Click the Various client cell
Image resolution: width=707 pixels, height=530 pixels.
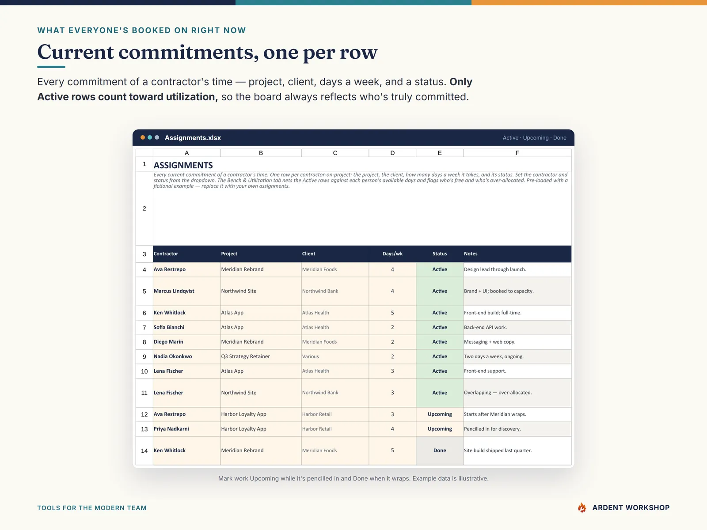coord(335,356)
